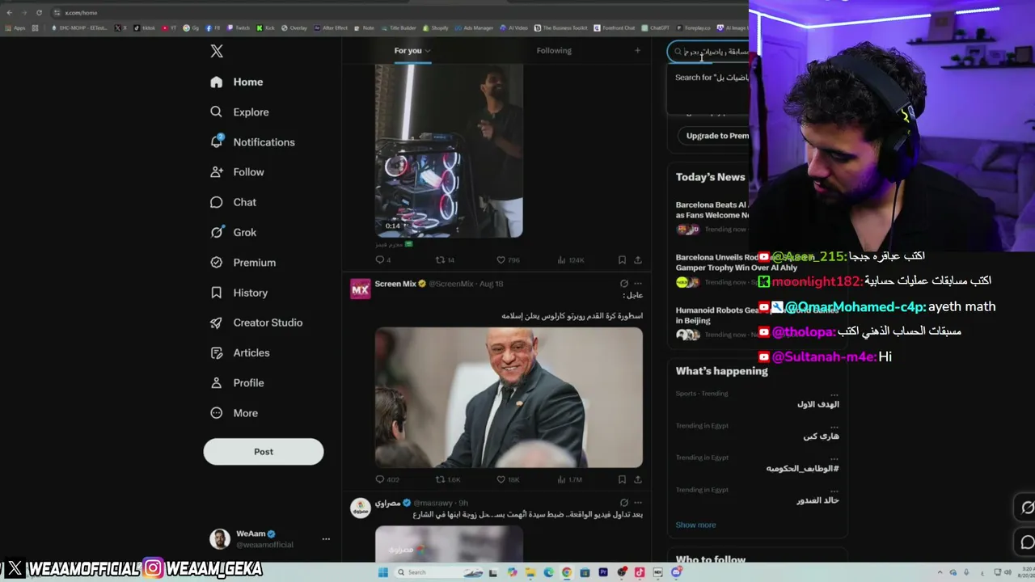
Task: Expand the More menu in sidebar
Action: click(234, 413)
